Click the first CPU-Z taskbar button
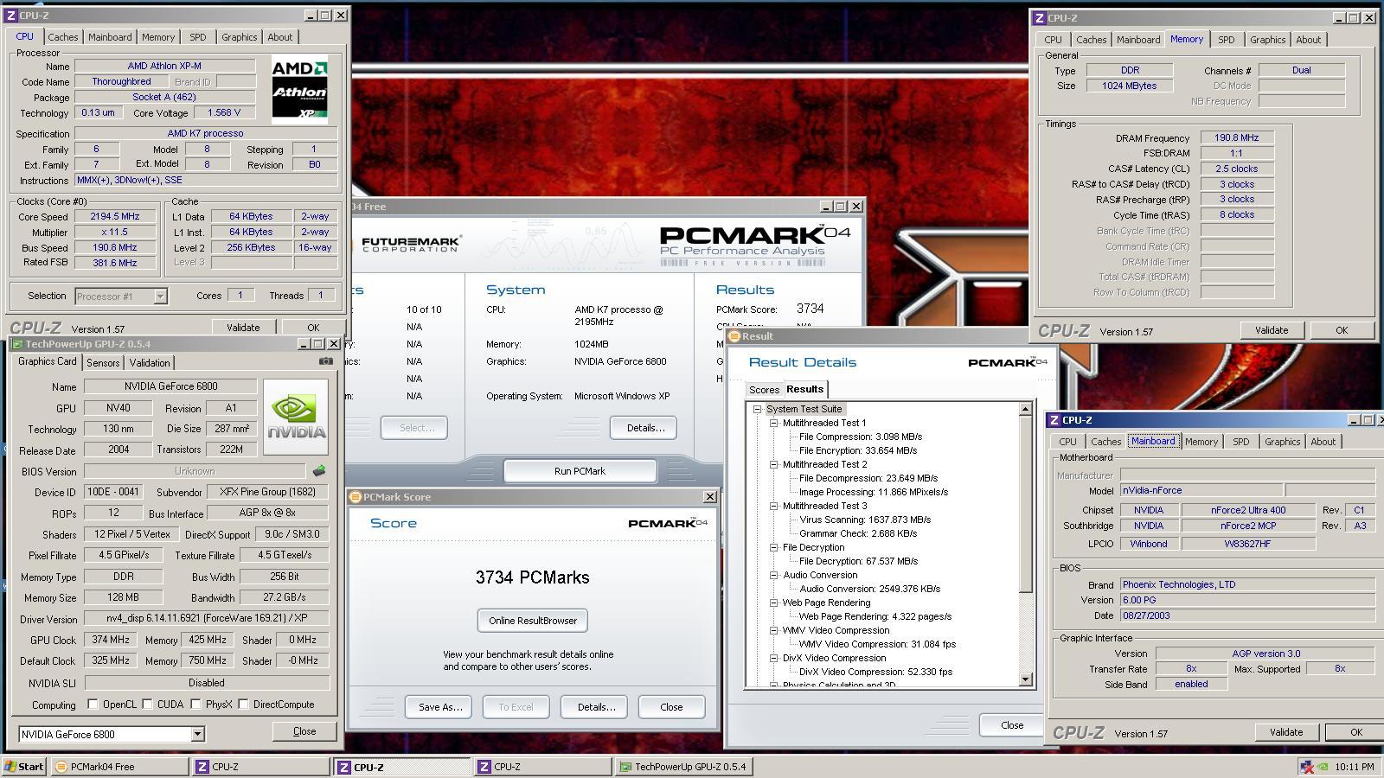The width and height of the screenshot is (1384, 778). pyautogui.click(x=260, y=767)
